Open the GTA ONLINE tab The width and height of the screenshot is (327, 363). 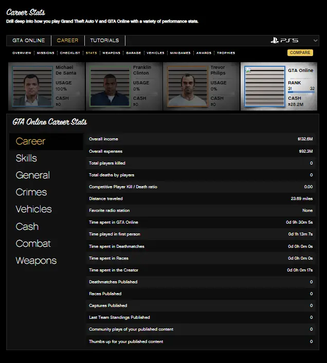(x=28, y=41)
